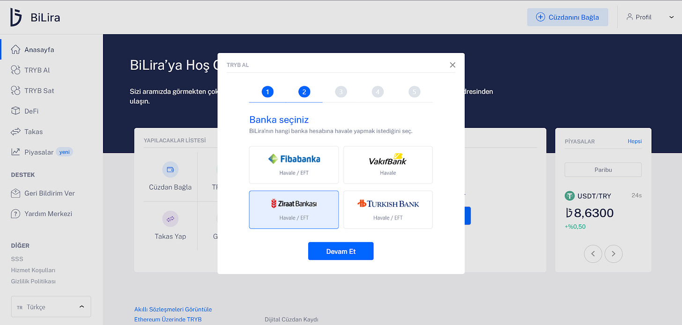Viewport: 682px width, 325px height.
Task: Choose the Turkish Bank option
Action: pos(388,210)
